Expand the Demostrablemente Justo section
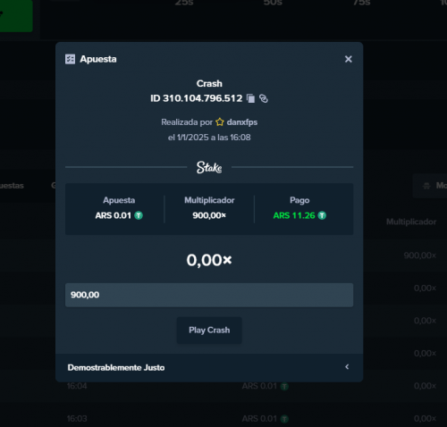The image size is (447, 427). click(209, 367)
